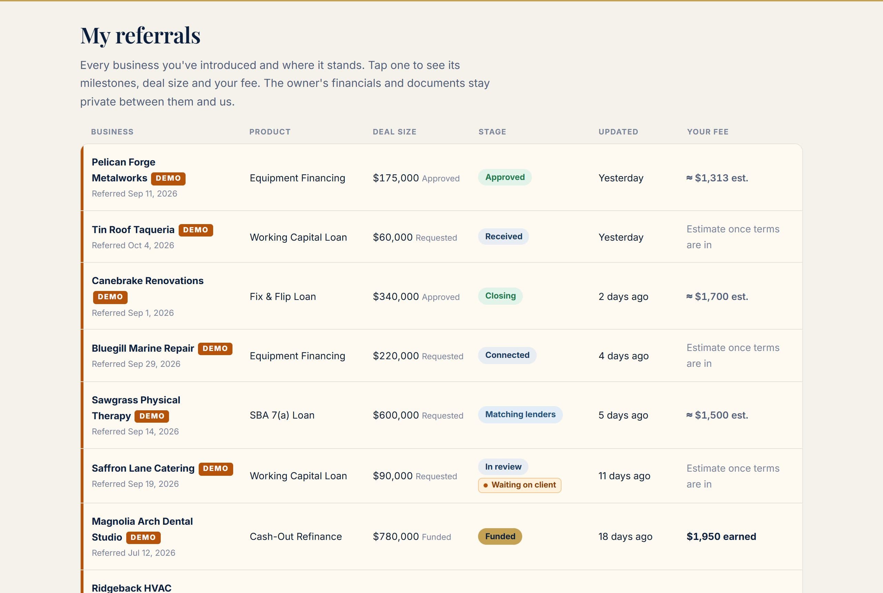Click the Connected stage badge
This screenshot has width=883, height=593.
coord(507,355)
